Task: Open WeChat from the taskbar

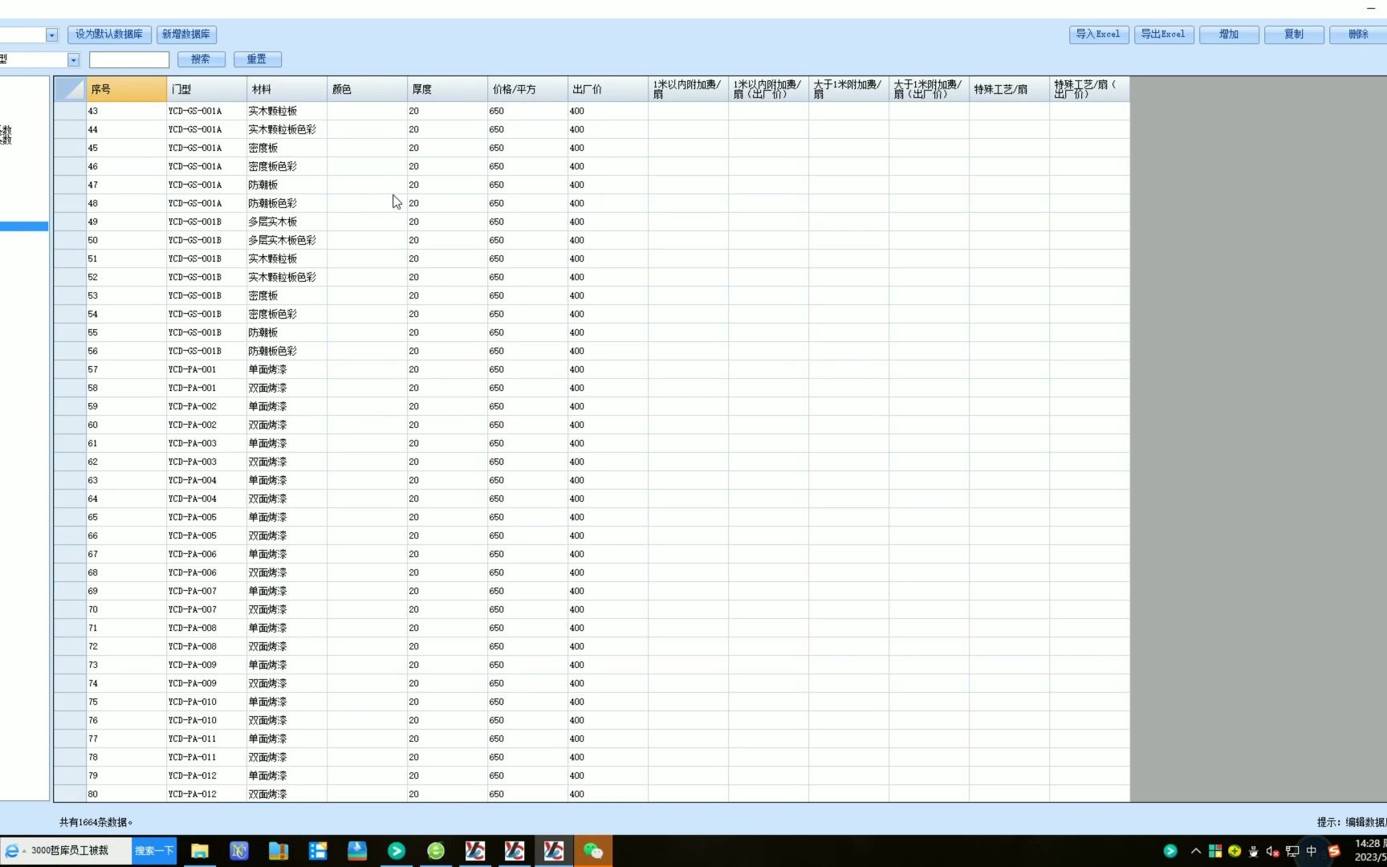Action: point(593,851)
